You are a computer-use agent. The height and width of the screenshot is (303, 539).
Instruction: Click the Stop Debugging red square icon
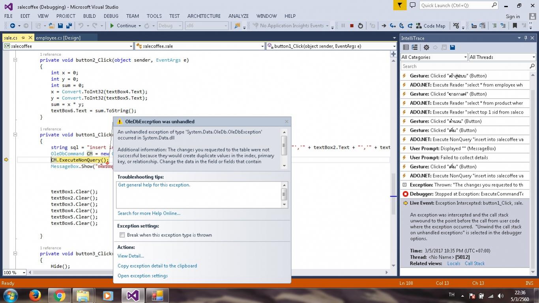(x=352, y=26)
